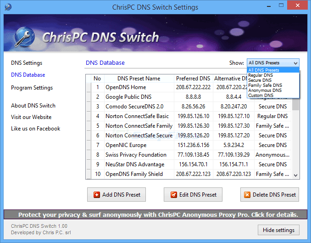The width and height of the screenshot is (311, 243).
Task: Click the 77.109.138.45 cell
Action: point(194,155)
